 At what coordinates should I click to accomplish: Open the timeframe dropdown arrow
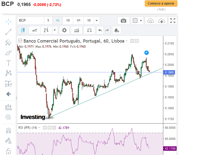(x=97, y=21)
